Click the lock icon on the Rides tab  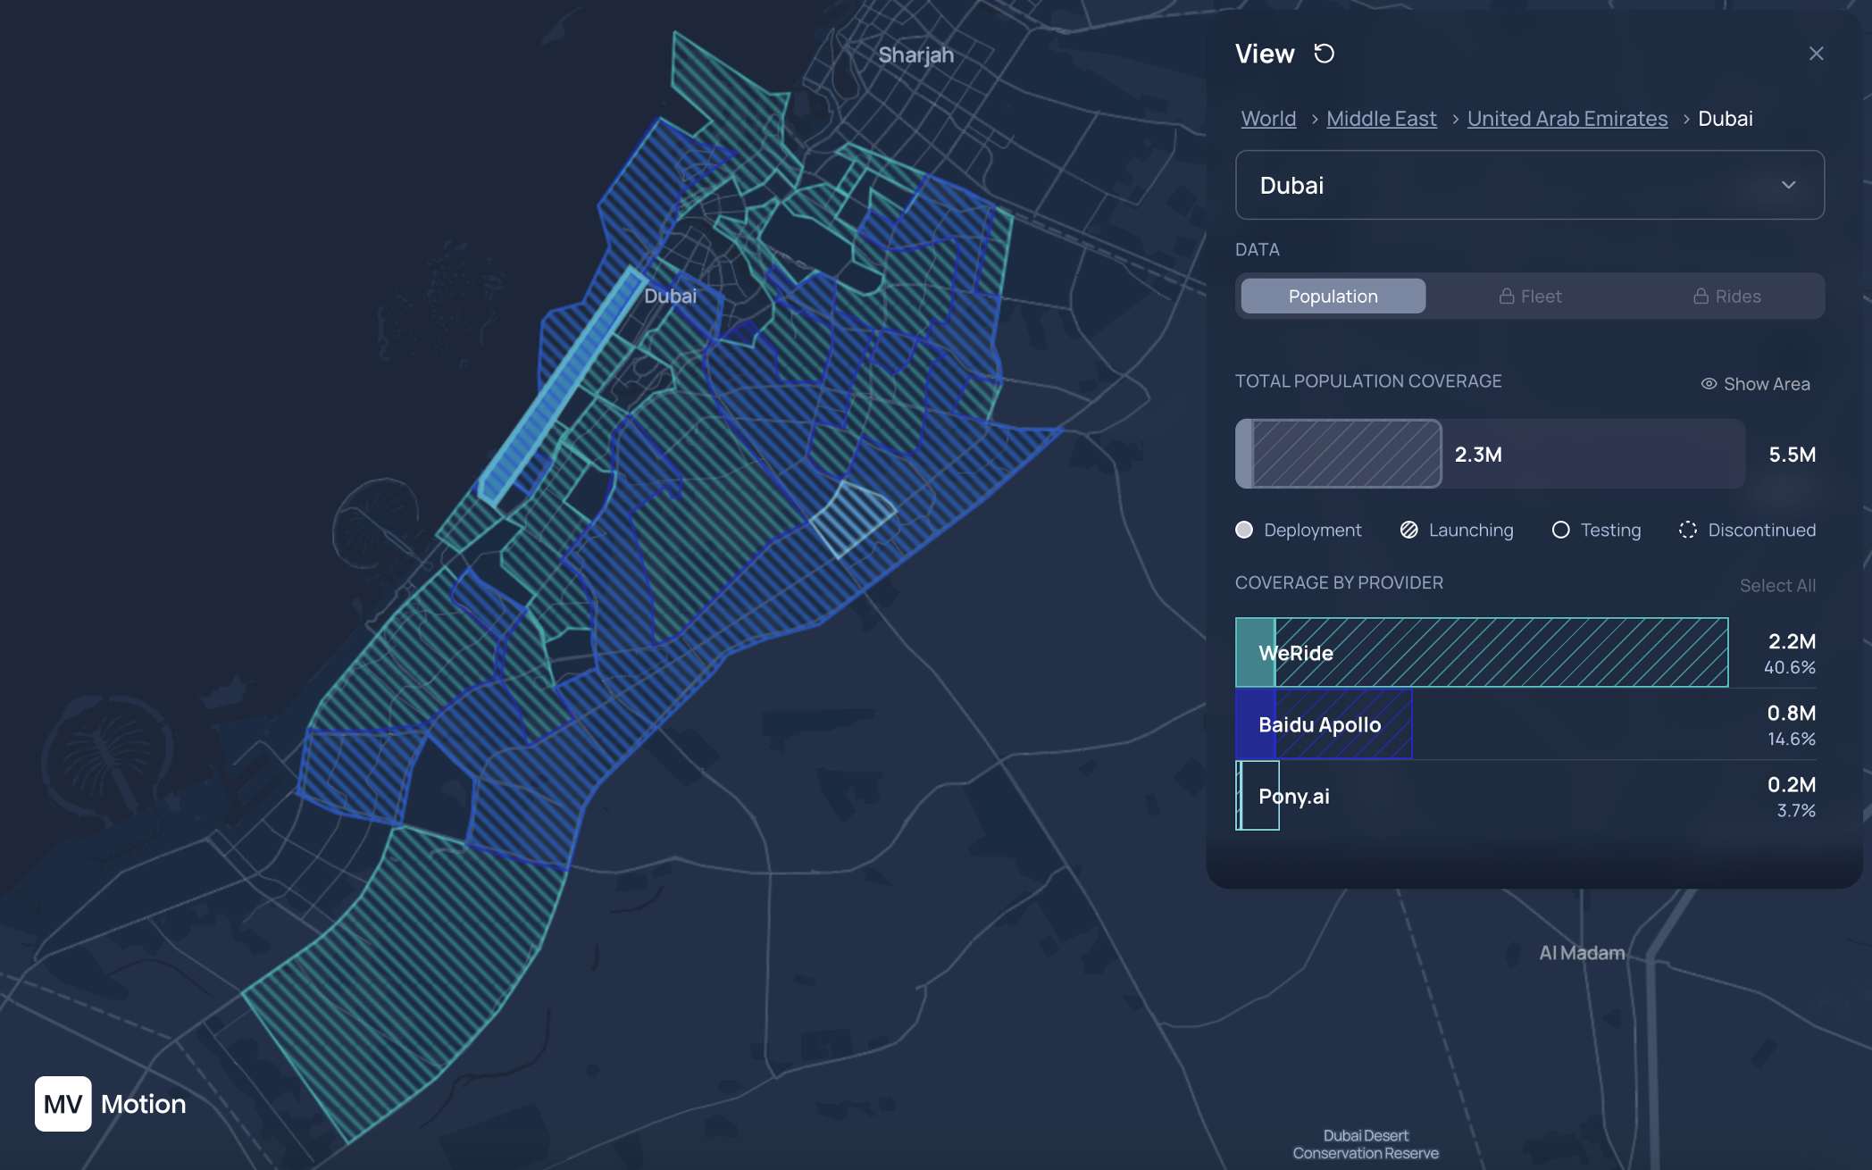[x=1701, y=296]
